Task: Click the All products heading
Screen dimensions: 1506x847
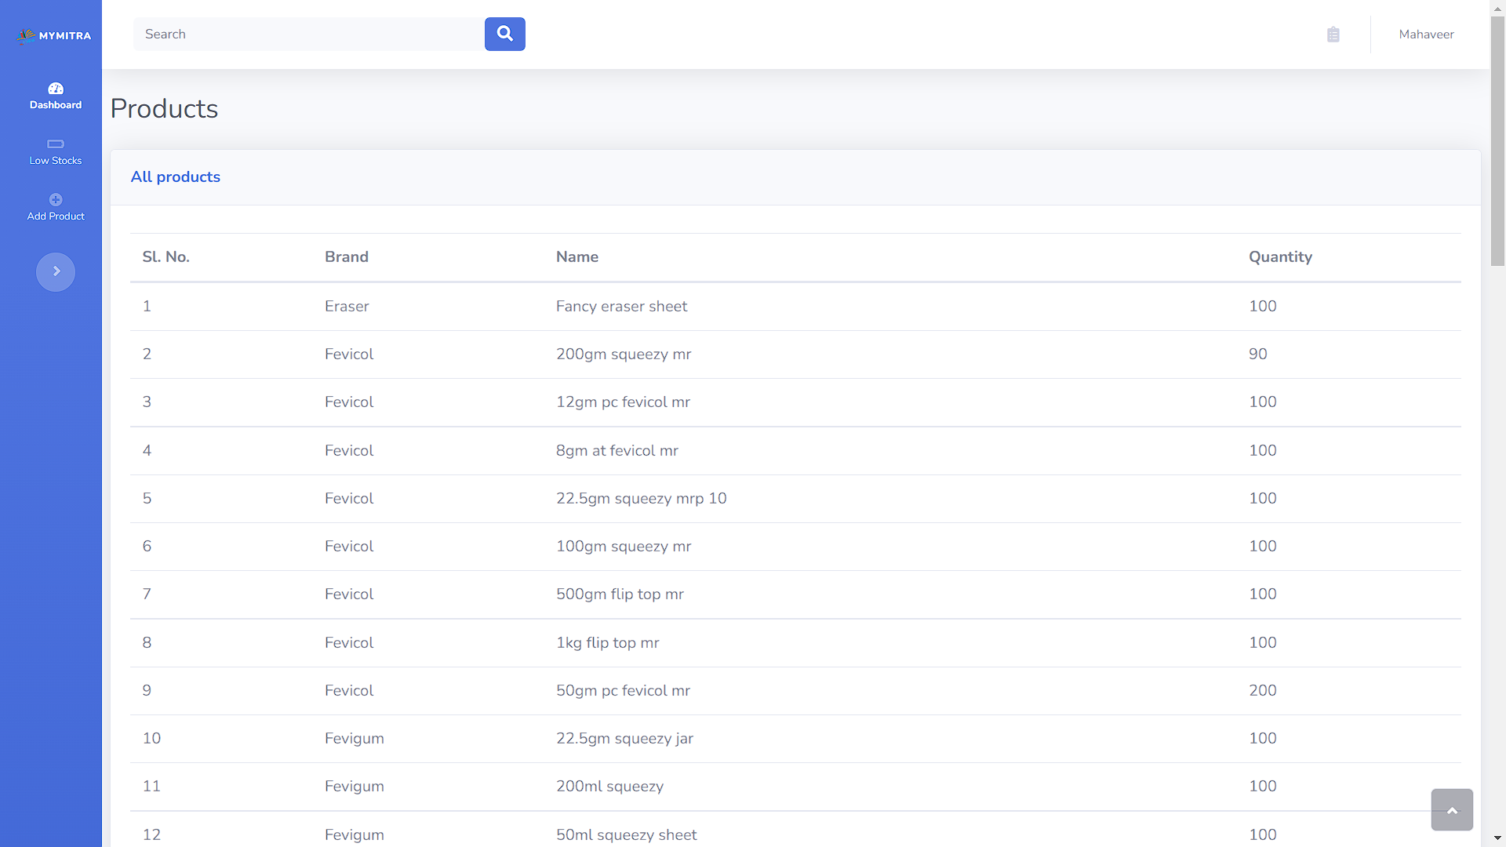Action: [176, 177]
